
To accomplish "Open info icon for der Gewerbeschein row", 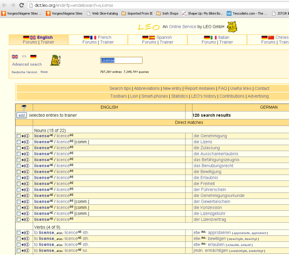I will pos(27,202).
